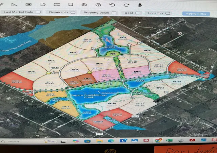Click the PH-2 pink parcel label
Image resolution: width=217 pixels, height=153 pixels.
pyautogui.click(x=137, y=72)
